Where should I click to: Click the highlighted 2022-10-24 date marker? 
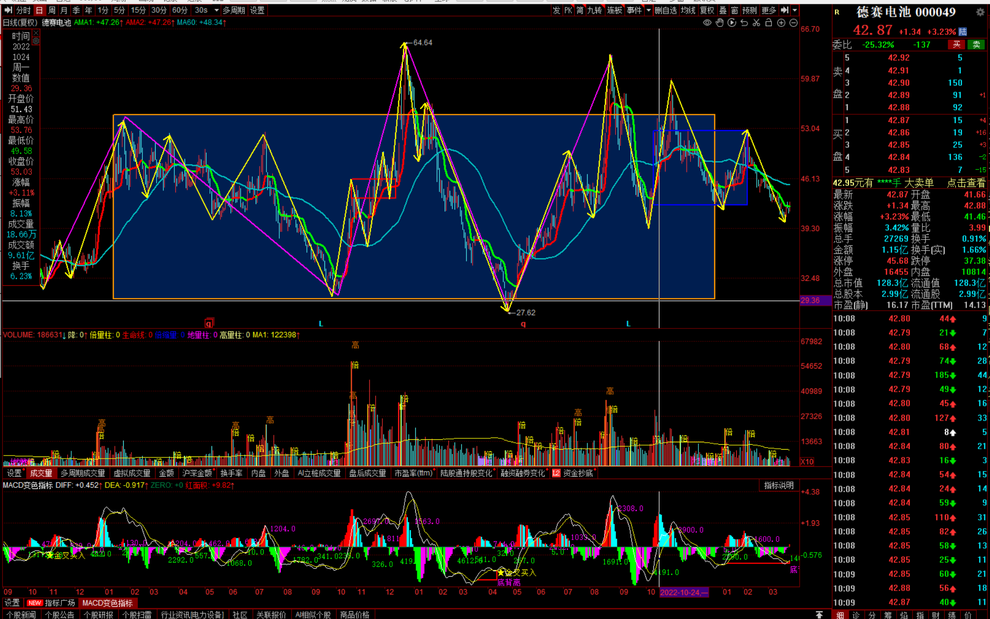pos(684,592)
